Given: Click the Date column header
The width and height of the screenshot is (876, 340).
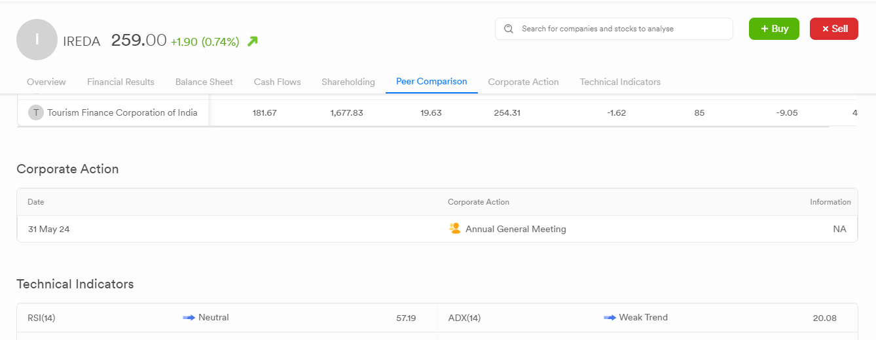Looking at the screenshot, I should (36, 202).
